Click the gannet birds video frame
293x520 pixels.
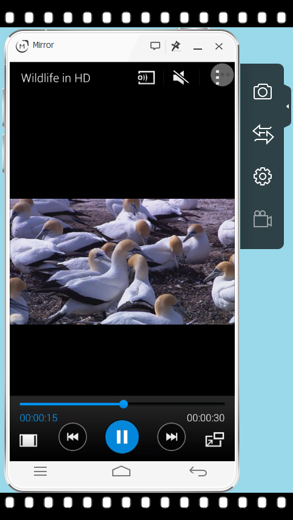pos(122,261)
